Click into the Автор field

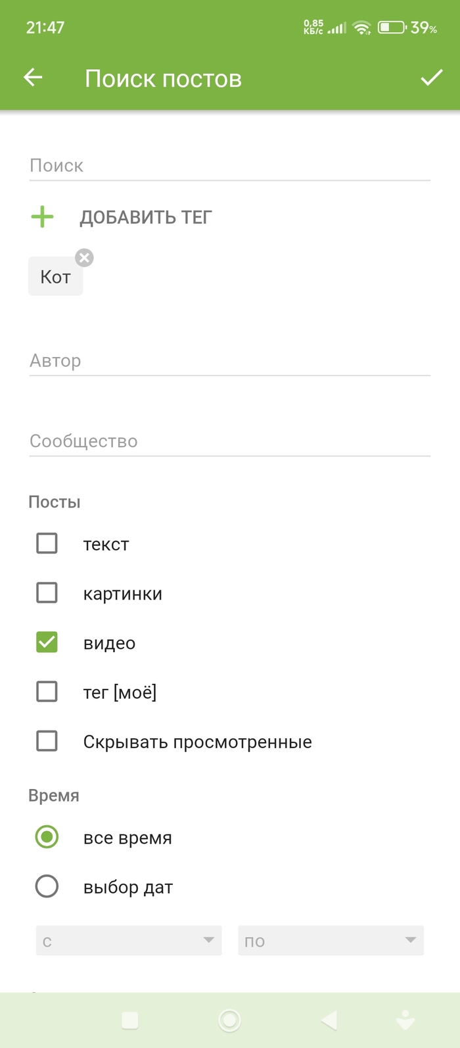pos(229,361)
